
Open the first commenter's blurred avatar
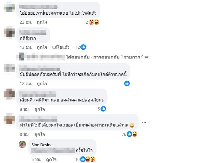coord(9,8)
